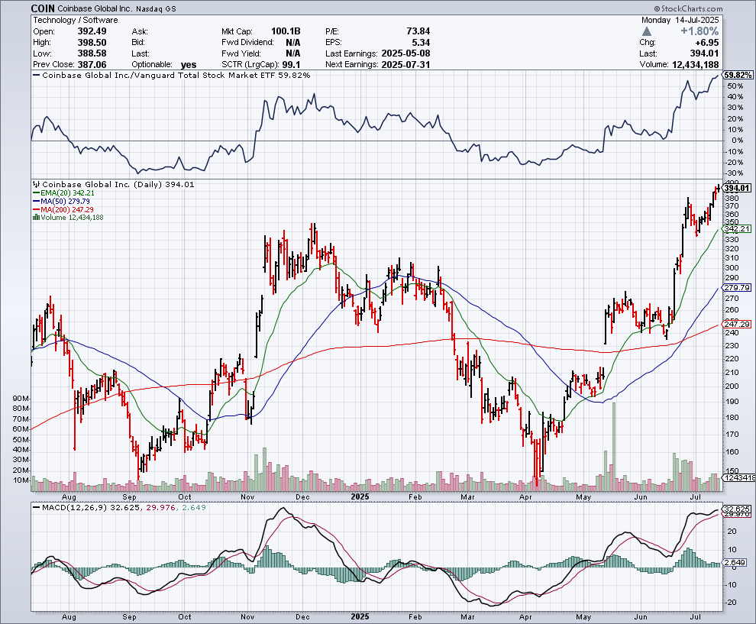Click the '32.625' tag on the MACD right axis
Image resolution: width=756 pixels, height=624 pixels.
tap(737, 509)
